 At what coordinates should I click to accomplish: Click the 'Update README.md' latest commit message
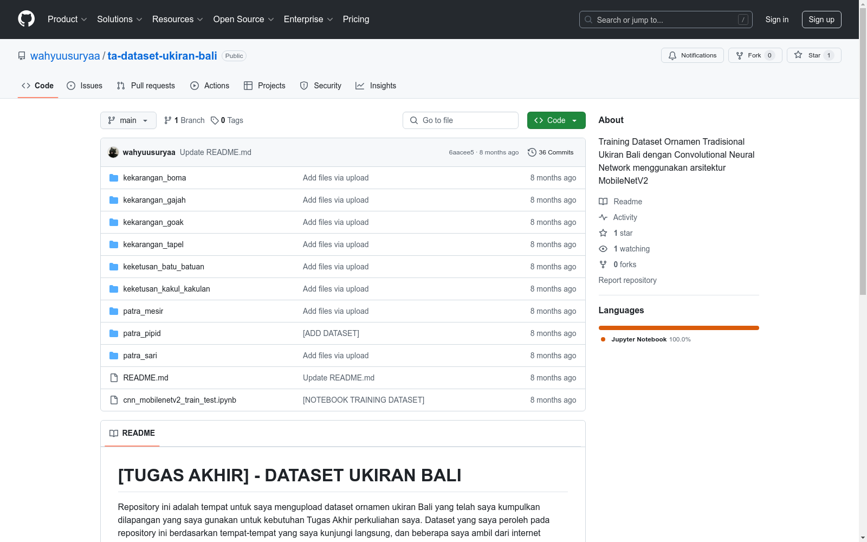click(216, 152)
